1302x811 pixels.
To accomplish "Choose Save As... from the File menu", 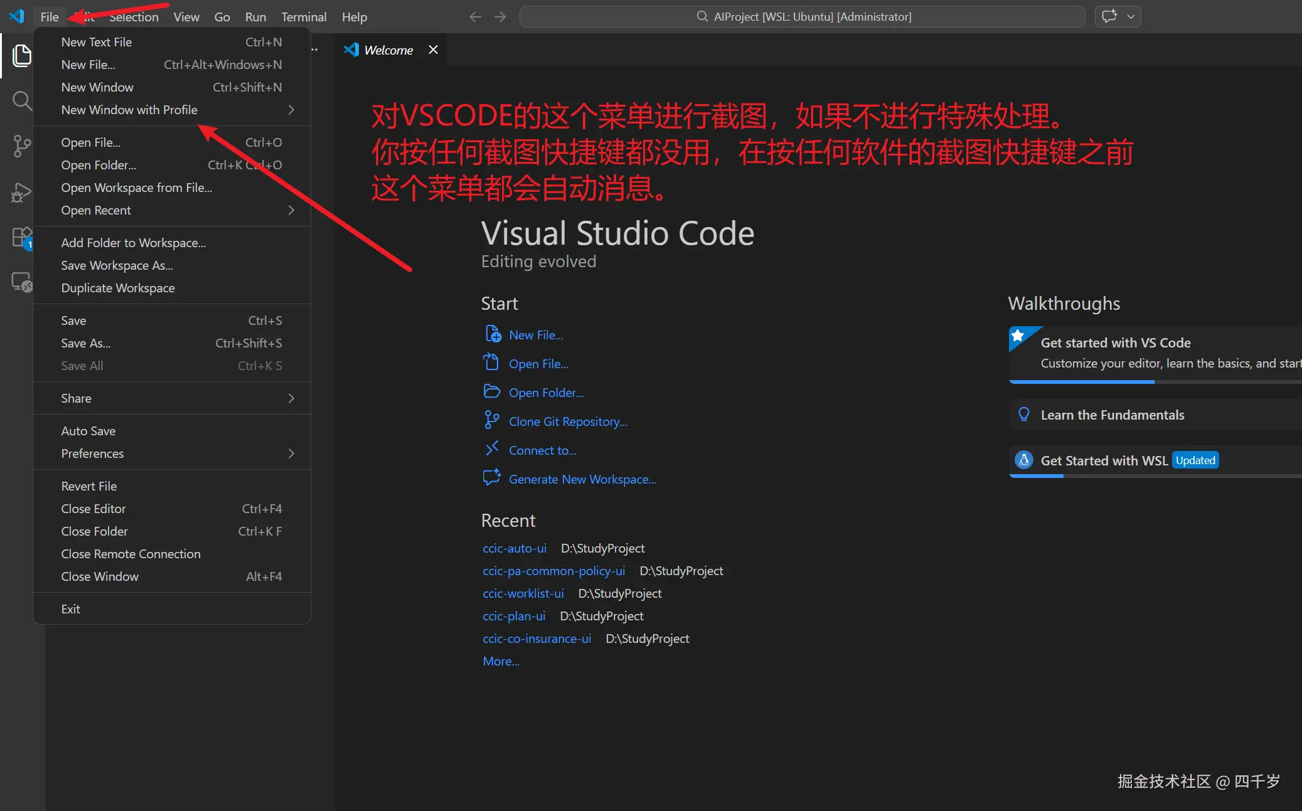I will click(x=86, y=343).
